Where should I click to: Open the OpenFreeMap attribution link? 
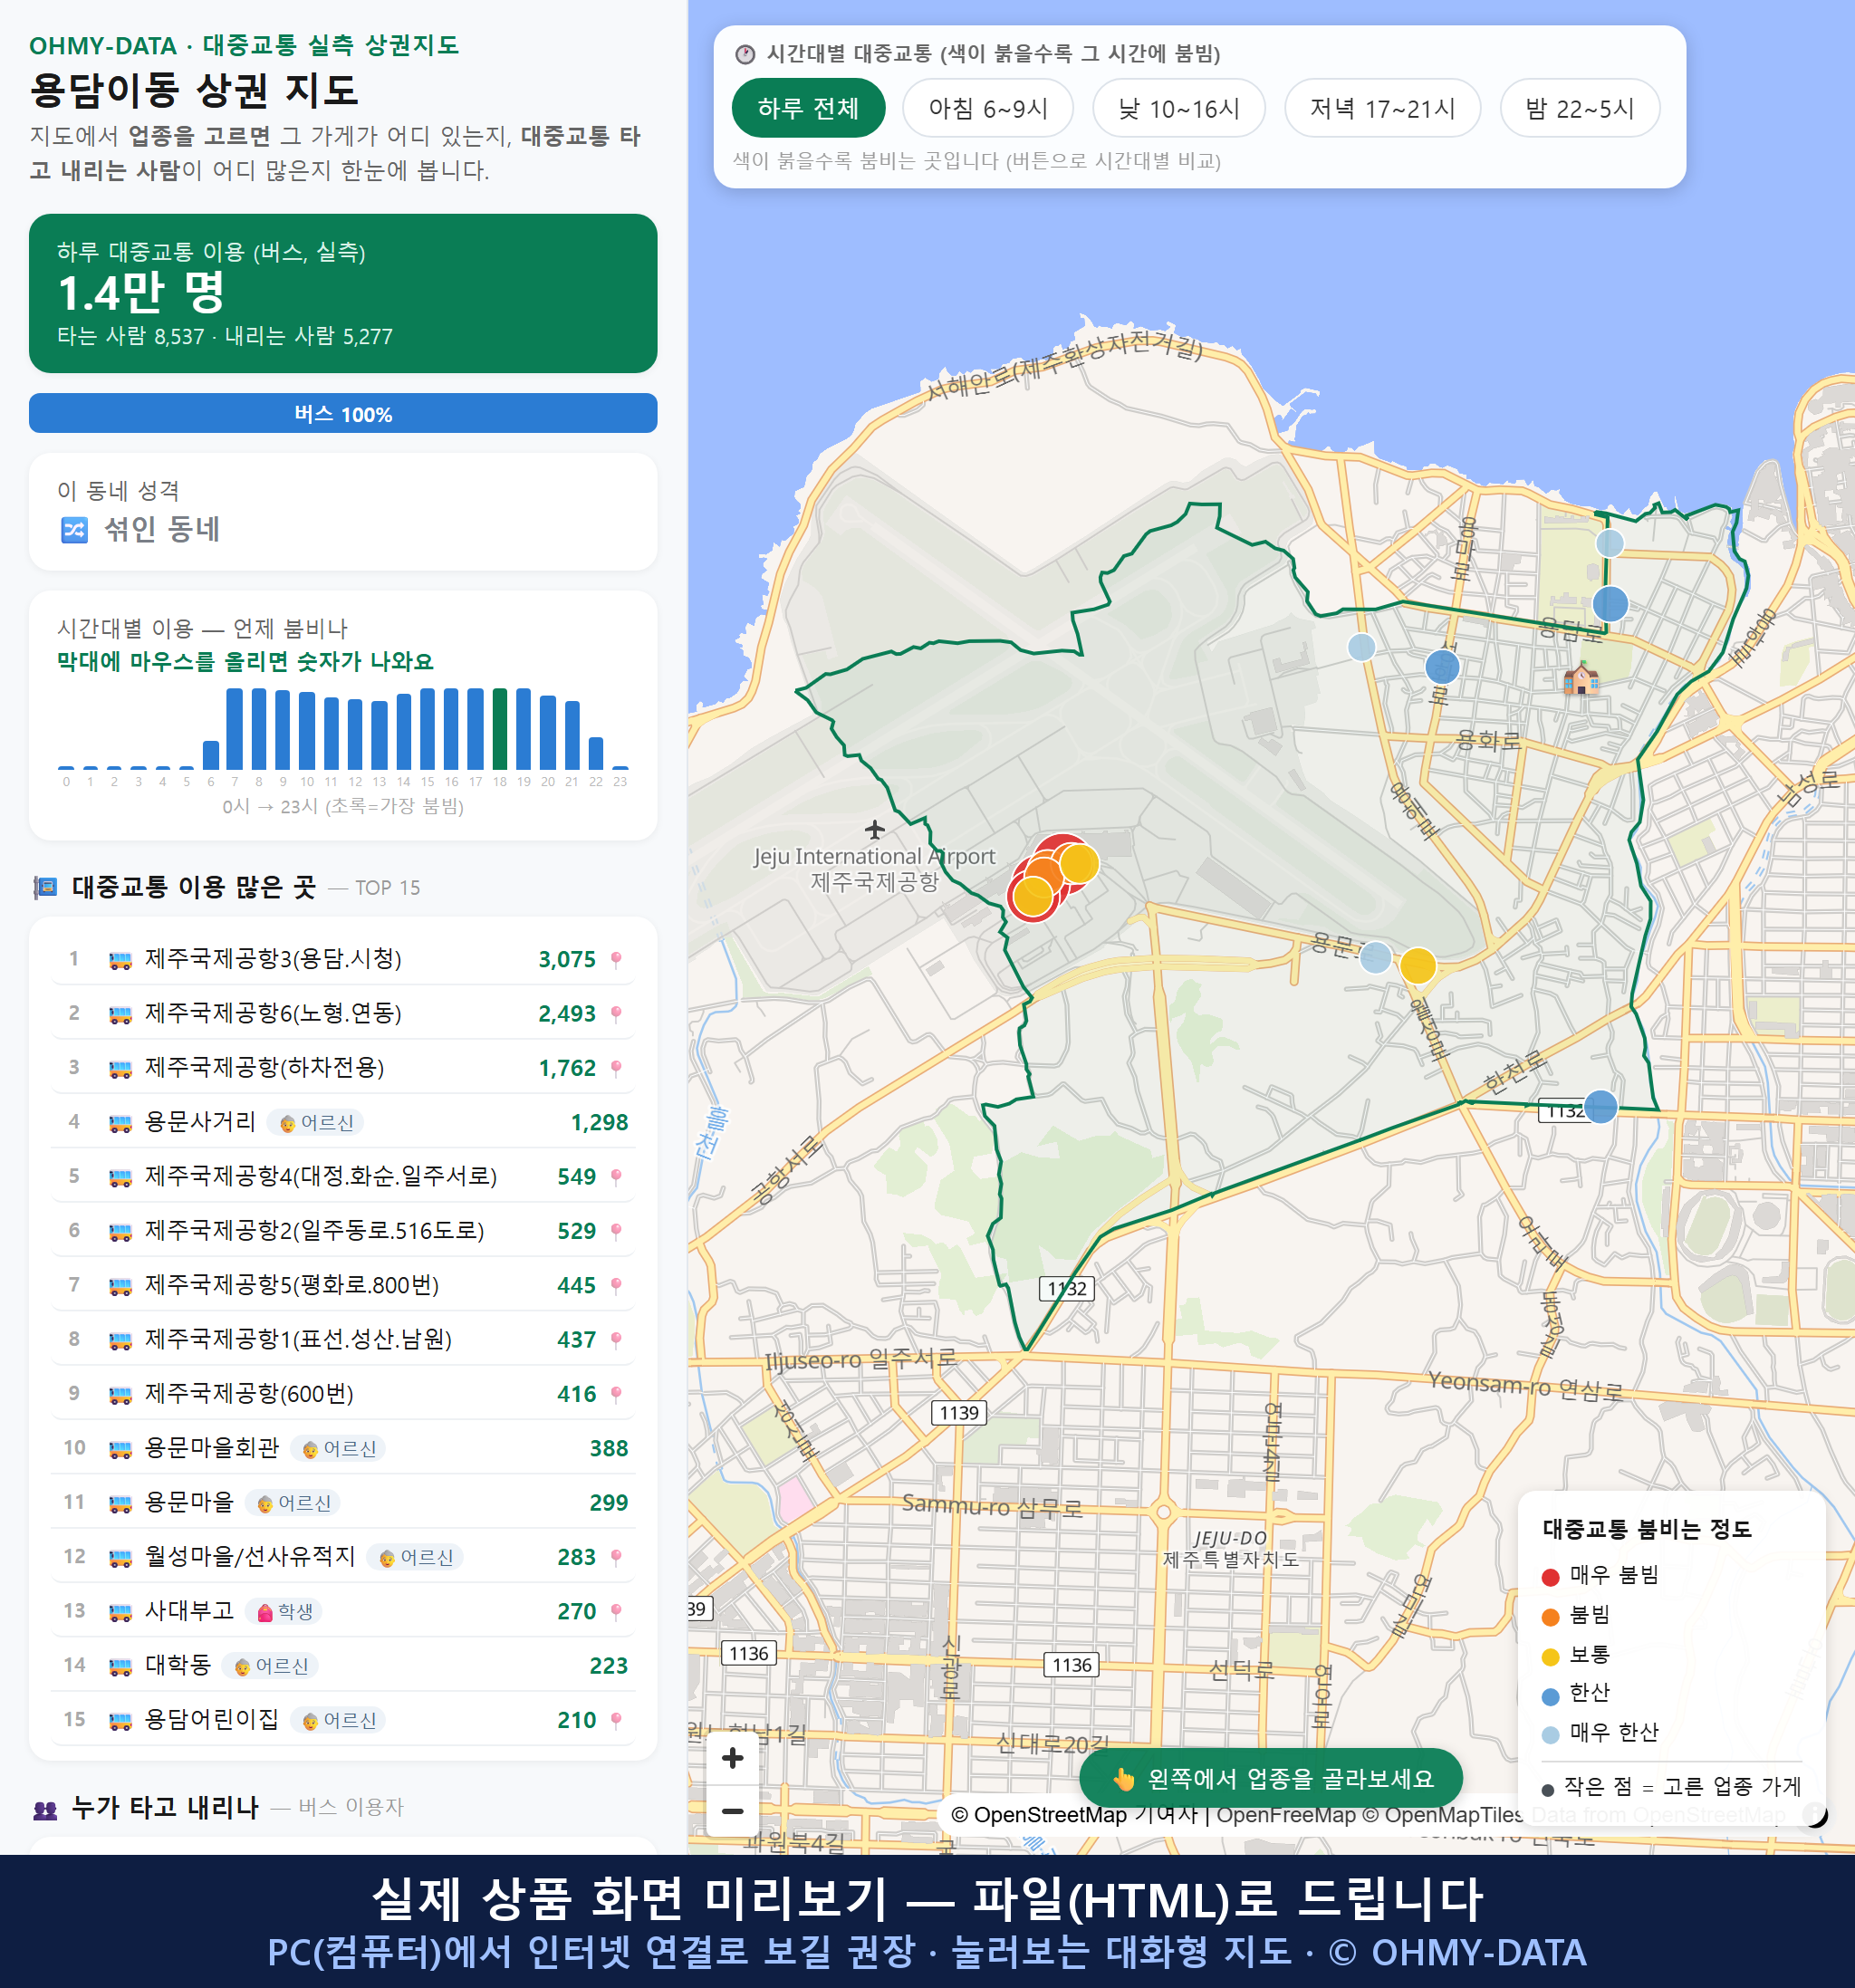click(1286, 1815)
